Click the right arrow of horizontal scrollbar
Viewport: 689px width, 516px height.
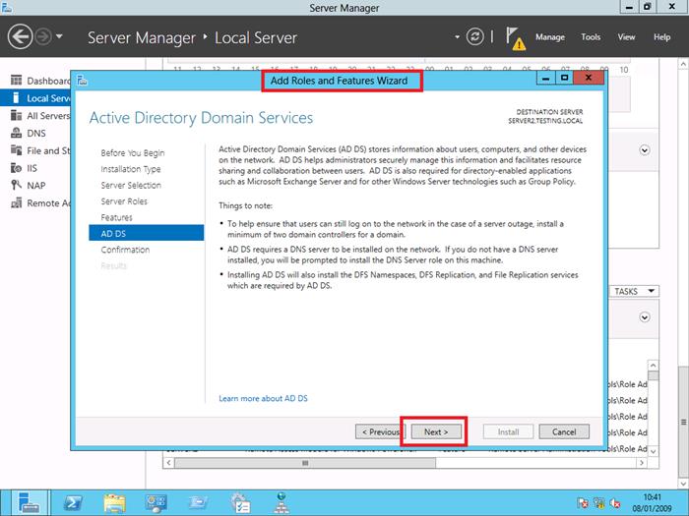[642, 463]
